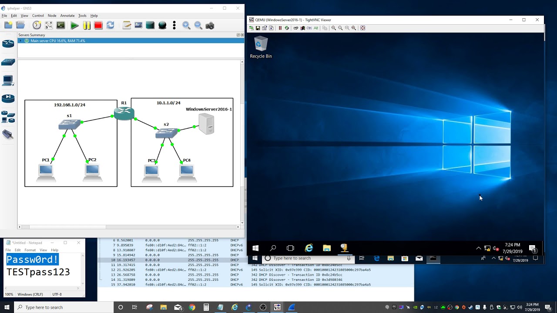The height and width of the screenshot is (313, 557).
Task: Open Internet Explorer on remote taskbar
Action: pyautogui.click(x=309, y=248)
